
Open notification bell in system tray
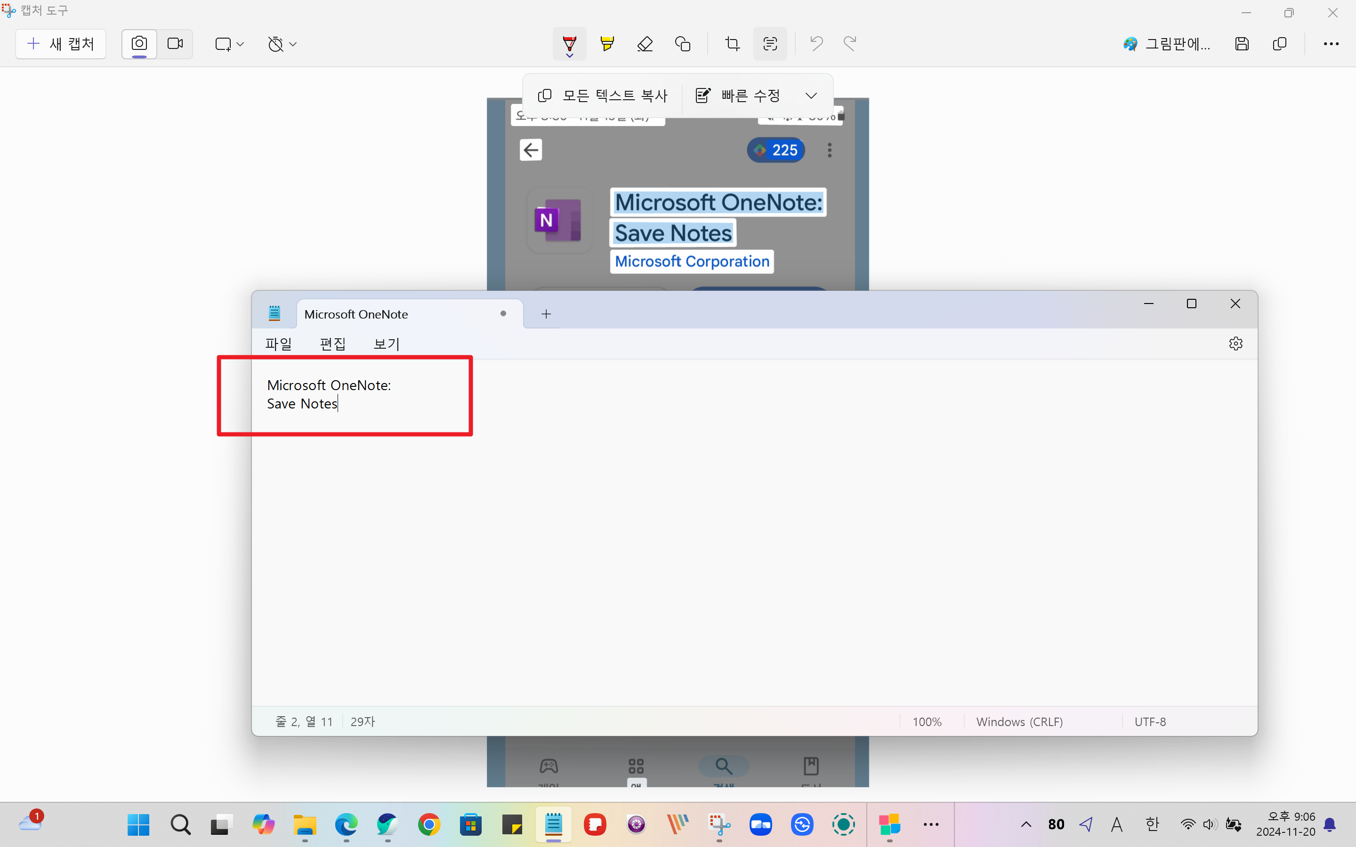click(x=1330, y=824)
